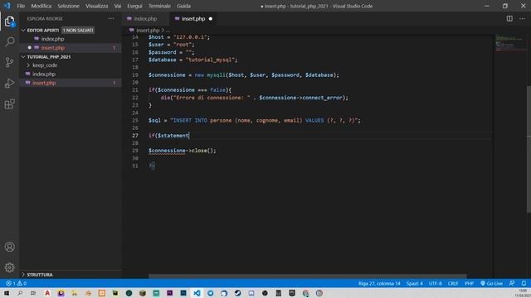Collapse the TUTORIAL_PHP_2021 folder section
531x298 pixels.
pyautogui.click(x=23, y=57)
